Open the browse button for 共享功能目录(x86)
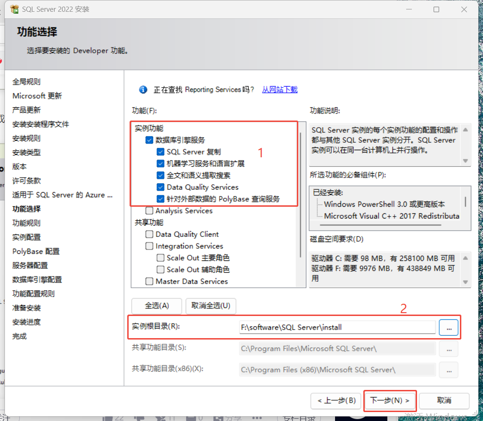483x421 pixels. tap(448, 370)
